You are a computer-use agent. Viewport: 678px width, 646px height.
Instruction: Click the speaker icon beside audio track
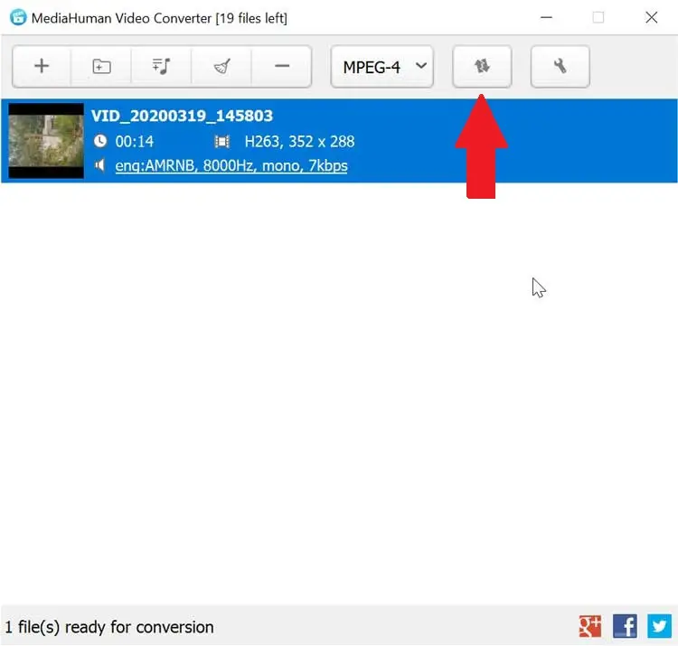point(99,165)
